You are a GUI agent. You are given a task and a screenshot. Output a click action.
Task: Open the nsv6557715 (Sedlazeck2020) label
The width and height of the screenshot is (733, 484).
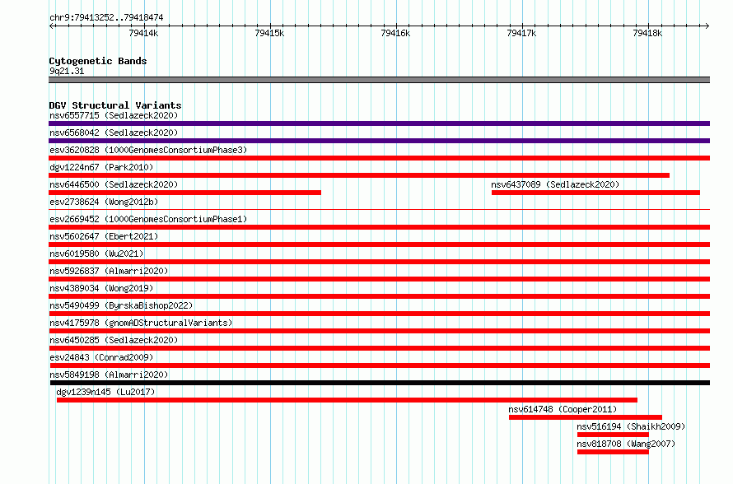pos(114,115)
